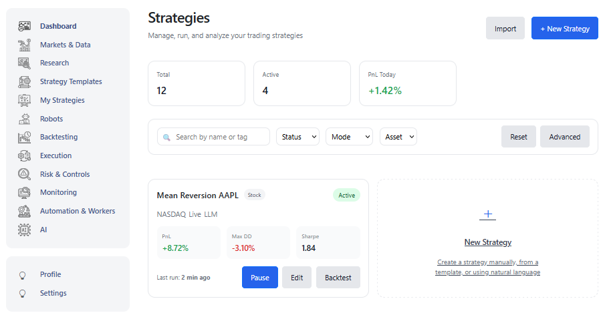The image size is (603, 313).
Task: Navigate to Automation & Workers
Action: [78, 211]
